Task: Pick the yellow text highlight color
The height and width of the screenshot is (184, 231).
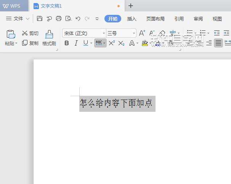Action: pos(144,43)
